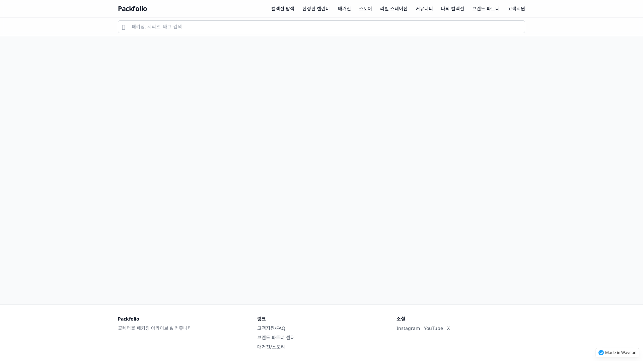
Task: Visit the Instagram social link
Action: (x=408, y=328)
